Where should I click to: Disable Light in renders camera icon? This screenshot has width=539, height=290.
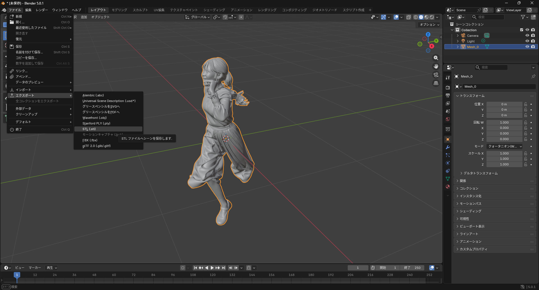coord(533,41)
